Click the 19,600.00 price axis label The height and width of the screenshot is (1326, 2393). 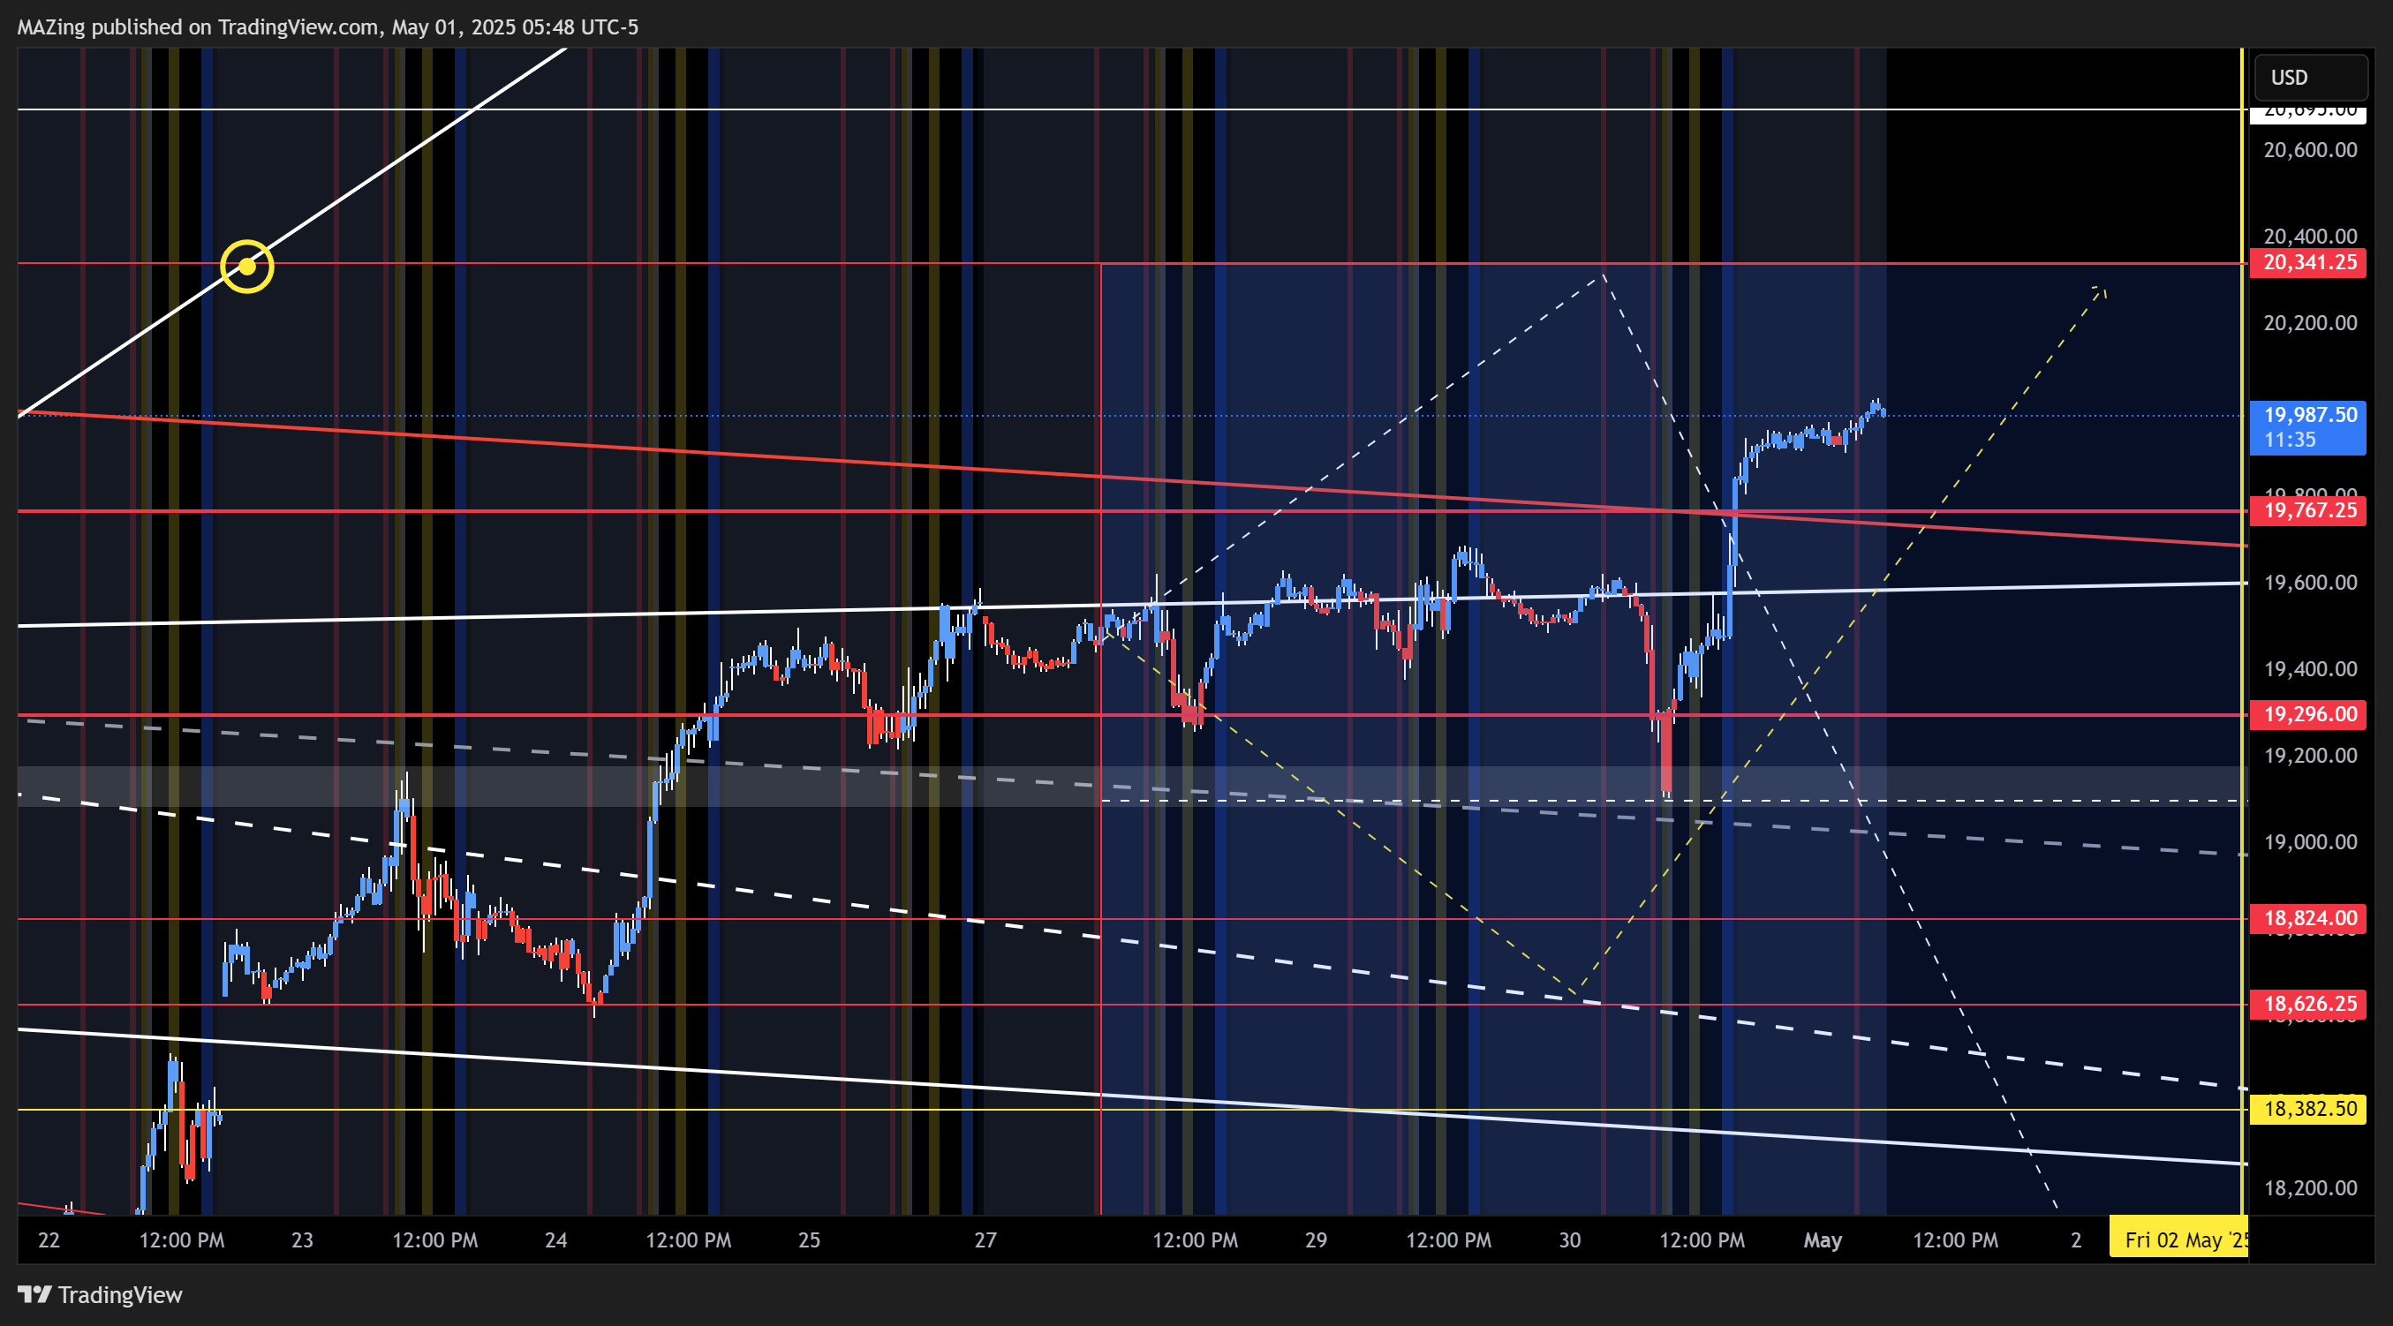pos(2310,582)
